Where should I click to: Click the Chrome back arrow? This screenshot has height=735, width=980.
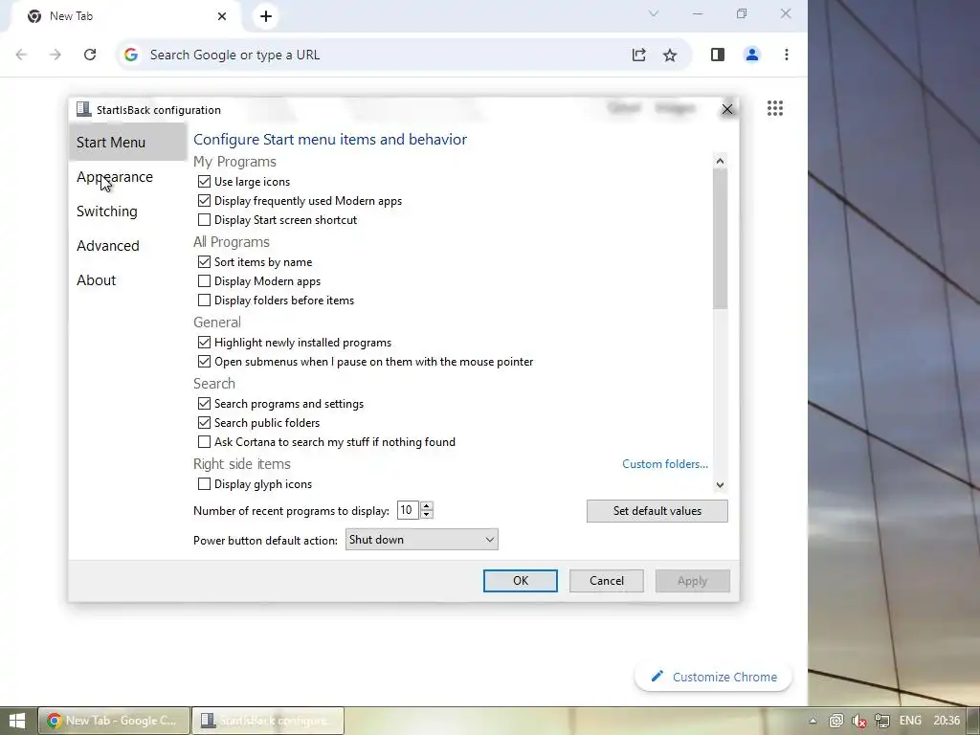(21, 55)
